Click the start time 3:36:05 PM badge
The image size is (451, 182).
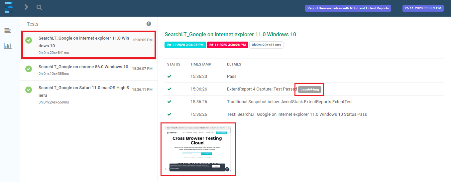185,45
